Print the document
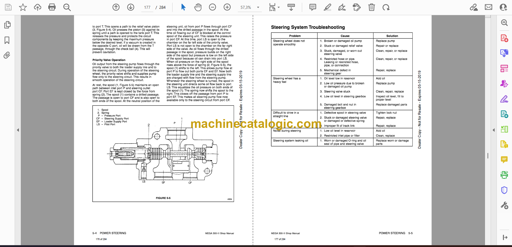 52,7
